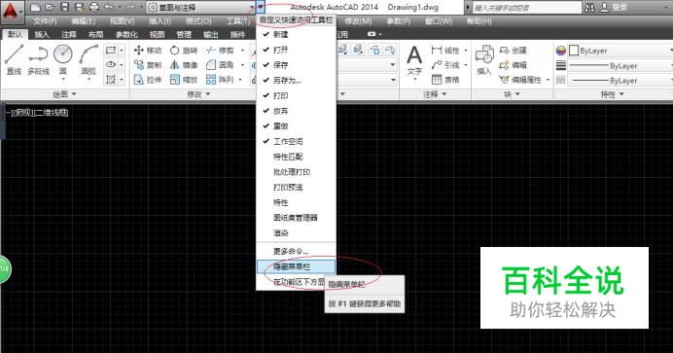Check 批处理打印 (Batch Plot) in the quick access menu
The width and height of the screenshot is (673, 353).
296,171
